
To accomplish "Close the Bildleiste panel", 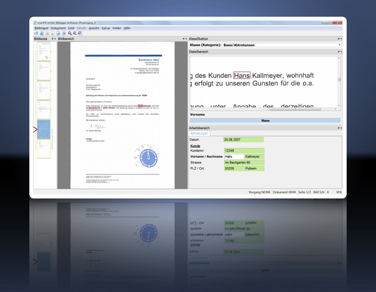I will (55, 39).
